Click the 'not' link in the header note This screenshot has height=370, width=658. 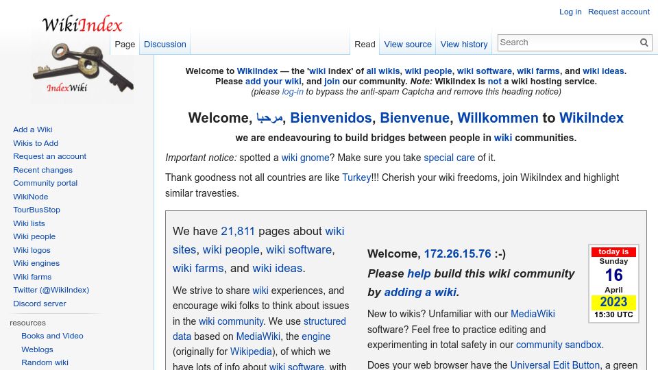tap(494, 82)
